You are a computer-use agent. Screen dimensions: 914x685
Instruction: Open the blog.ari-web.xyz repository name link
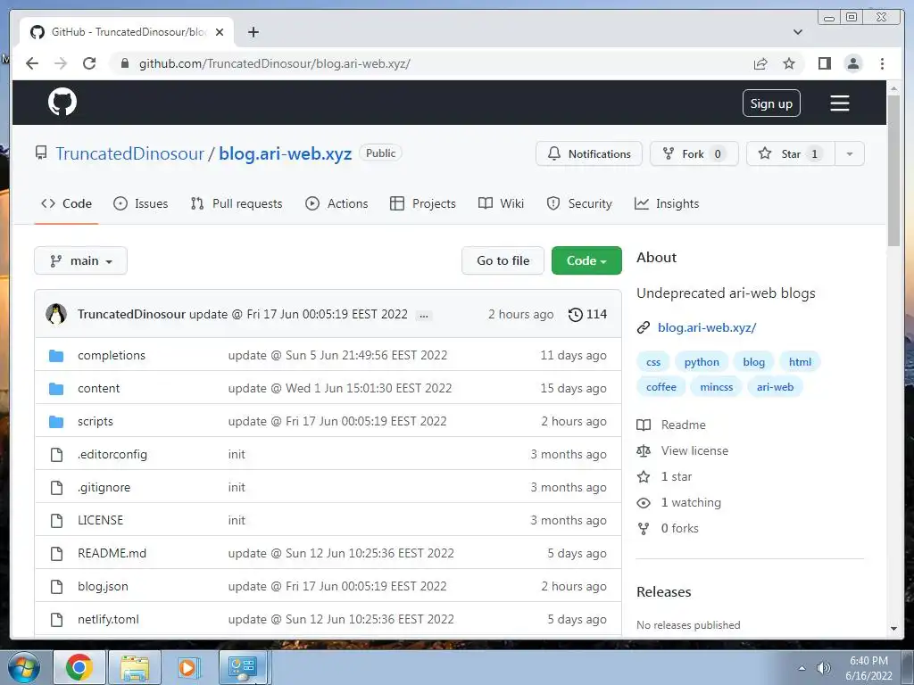coord(285,153)
